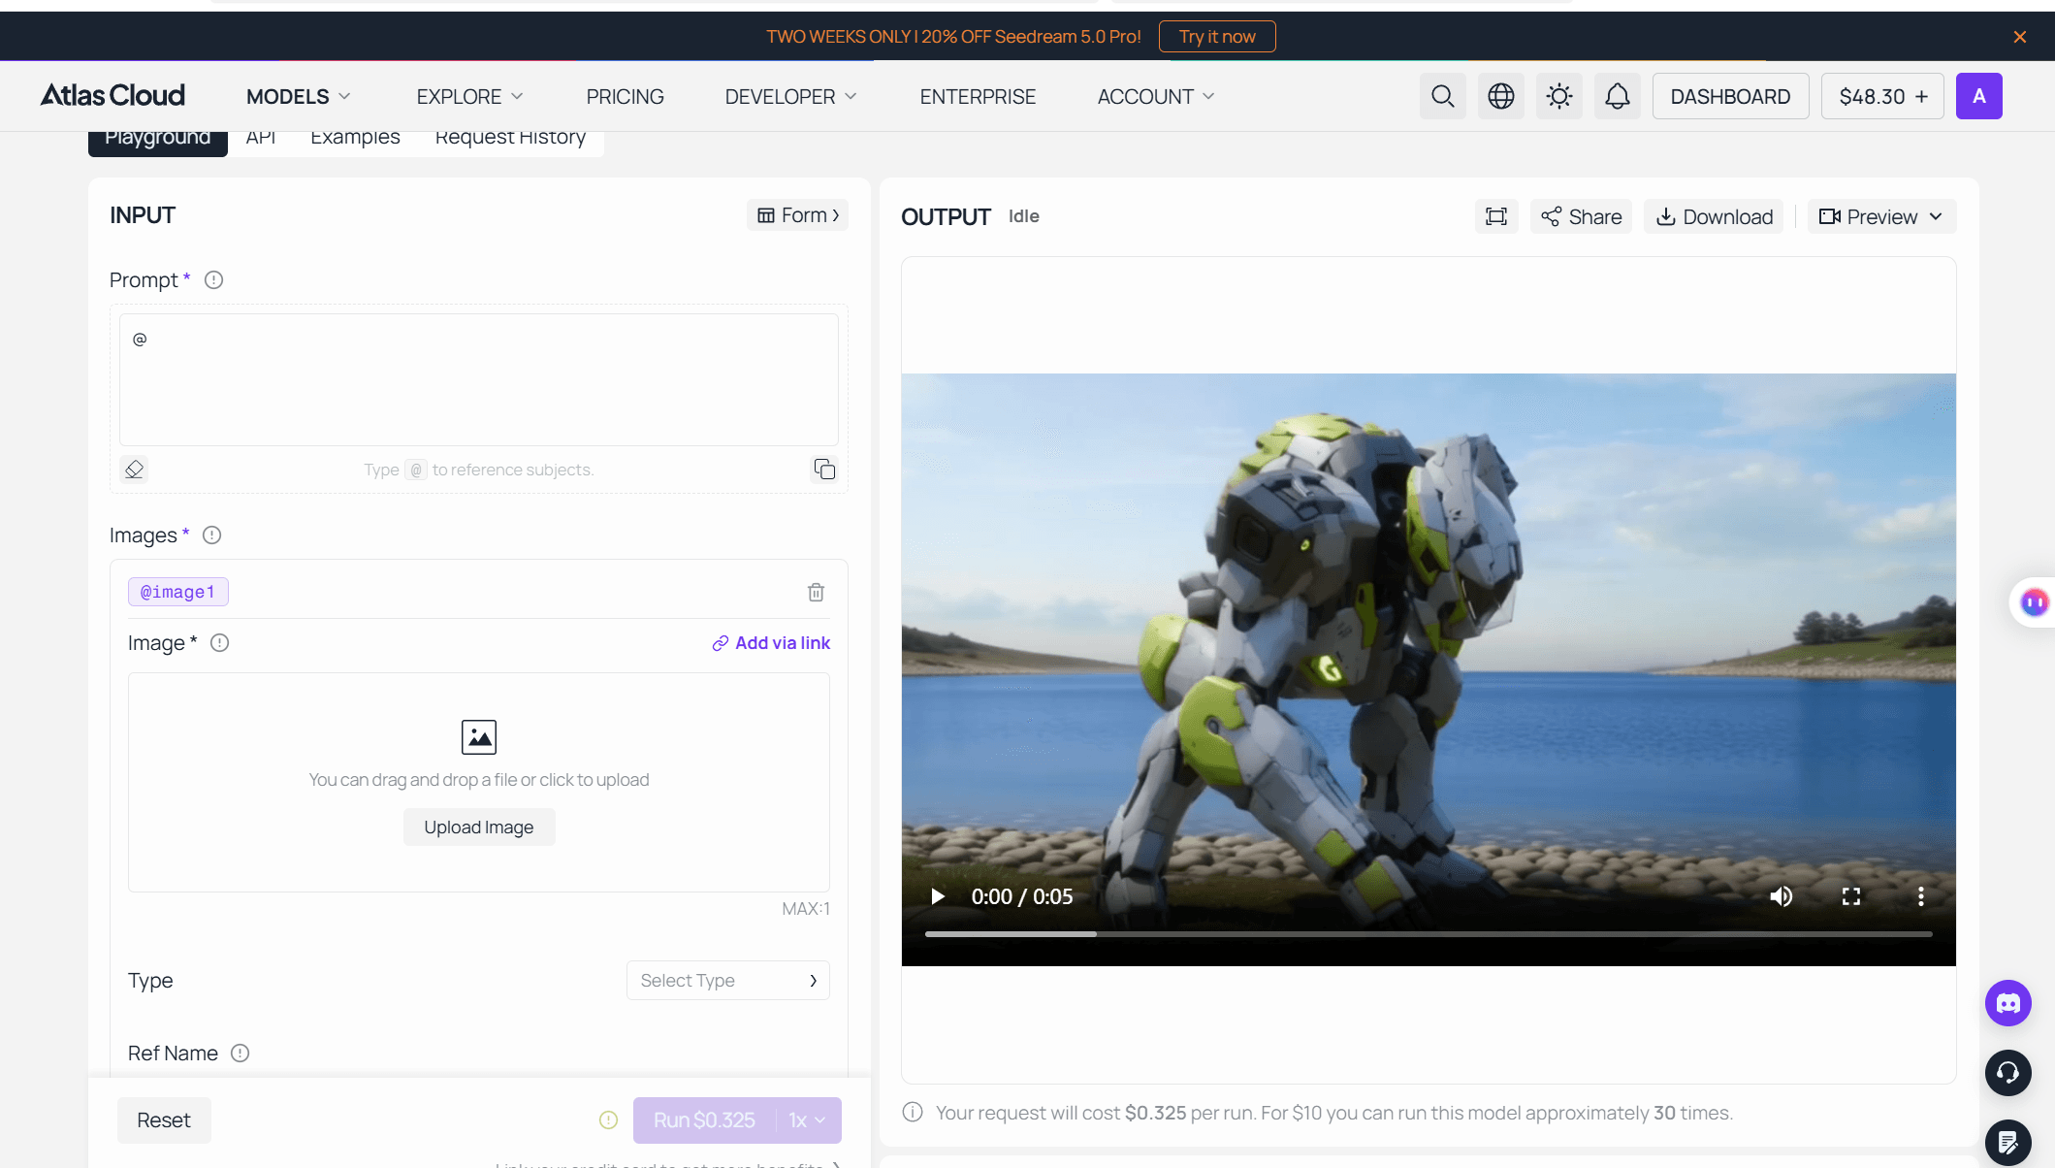The image size is (2055, 1168).
Task: Open the headset support button
Action: click(2007, 1073)
